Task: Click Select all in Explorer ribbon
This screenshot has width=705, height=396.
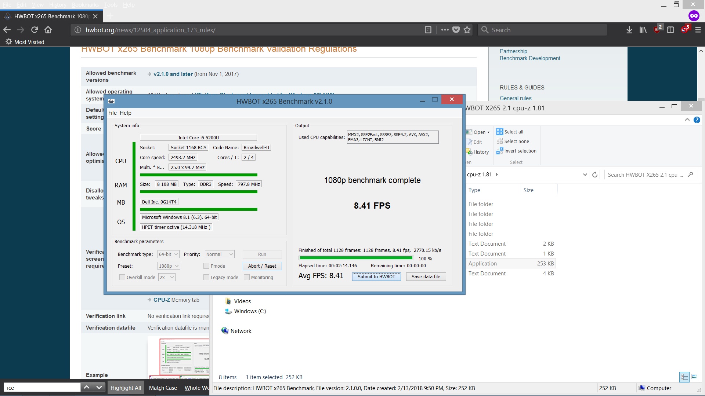Action: click(x=510, y=132)
